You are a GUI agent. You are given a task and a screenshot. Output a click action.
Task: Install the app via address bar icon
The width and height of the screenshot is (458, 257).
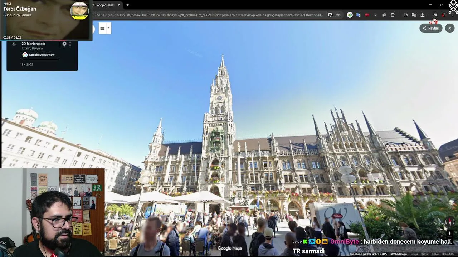coord(330,15)
